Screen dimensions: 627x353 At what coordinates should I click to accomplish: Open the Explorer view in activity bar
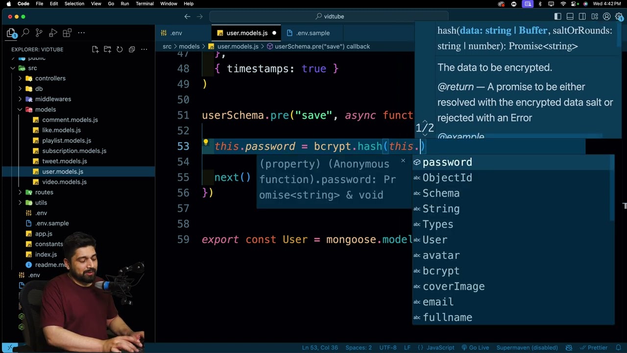click(x=11, y=33)
